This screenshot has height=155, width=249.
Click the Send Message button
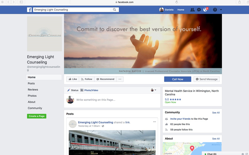coord(207,79)
